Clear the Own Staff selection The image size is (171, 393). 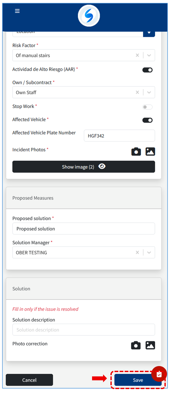click(137, 92)
